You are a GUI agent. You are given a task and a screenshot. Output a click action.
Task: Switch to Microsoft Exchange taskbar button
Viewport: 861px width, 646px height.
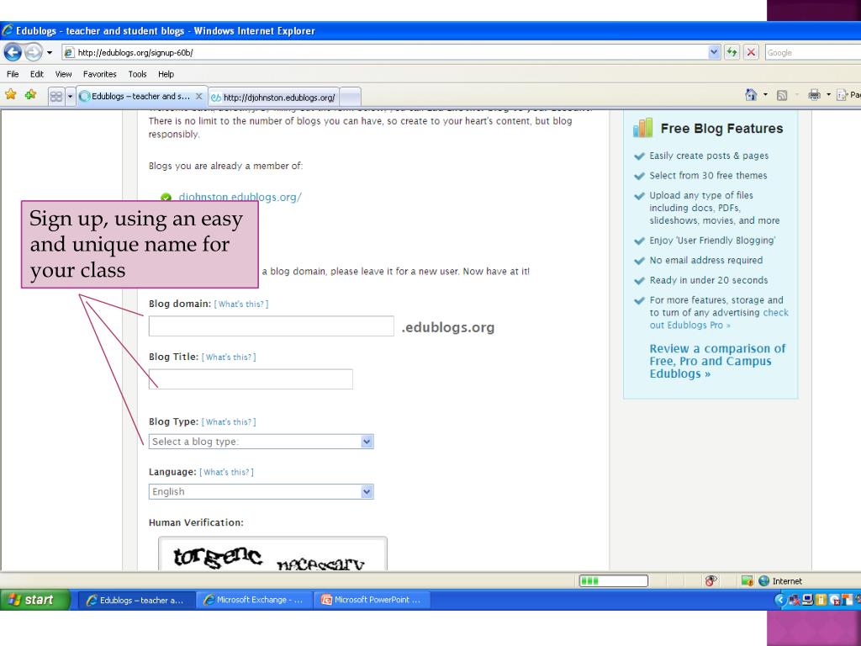pyautogui.click(x=254, y=600)
